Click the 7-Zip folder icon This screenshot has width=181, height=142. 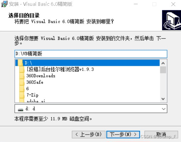click(22, 95)
